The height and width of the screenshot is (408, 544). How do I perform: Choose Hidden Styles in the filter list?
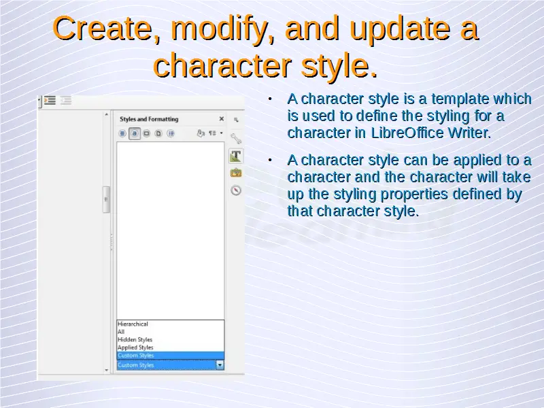click(135, 340)
